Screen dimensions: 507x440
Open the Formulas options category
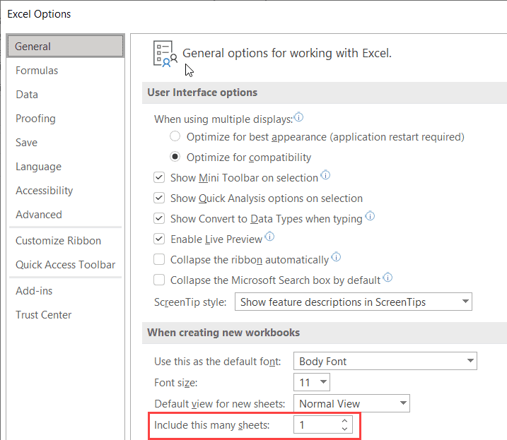click(x=37, y=71)
